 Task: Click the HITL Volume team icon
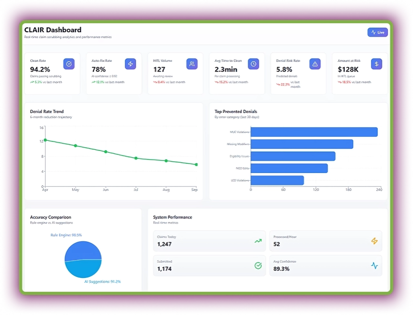point(192,64)
